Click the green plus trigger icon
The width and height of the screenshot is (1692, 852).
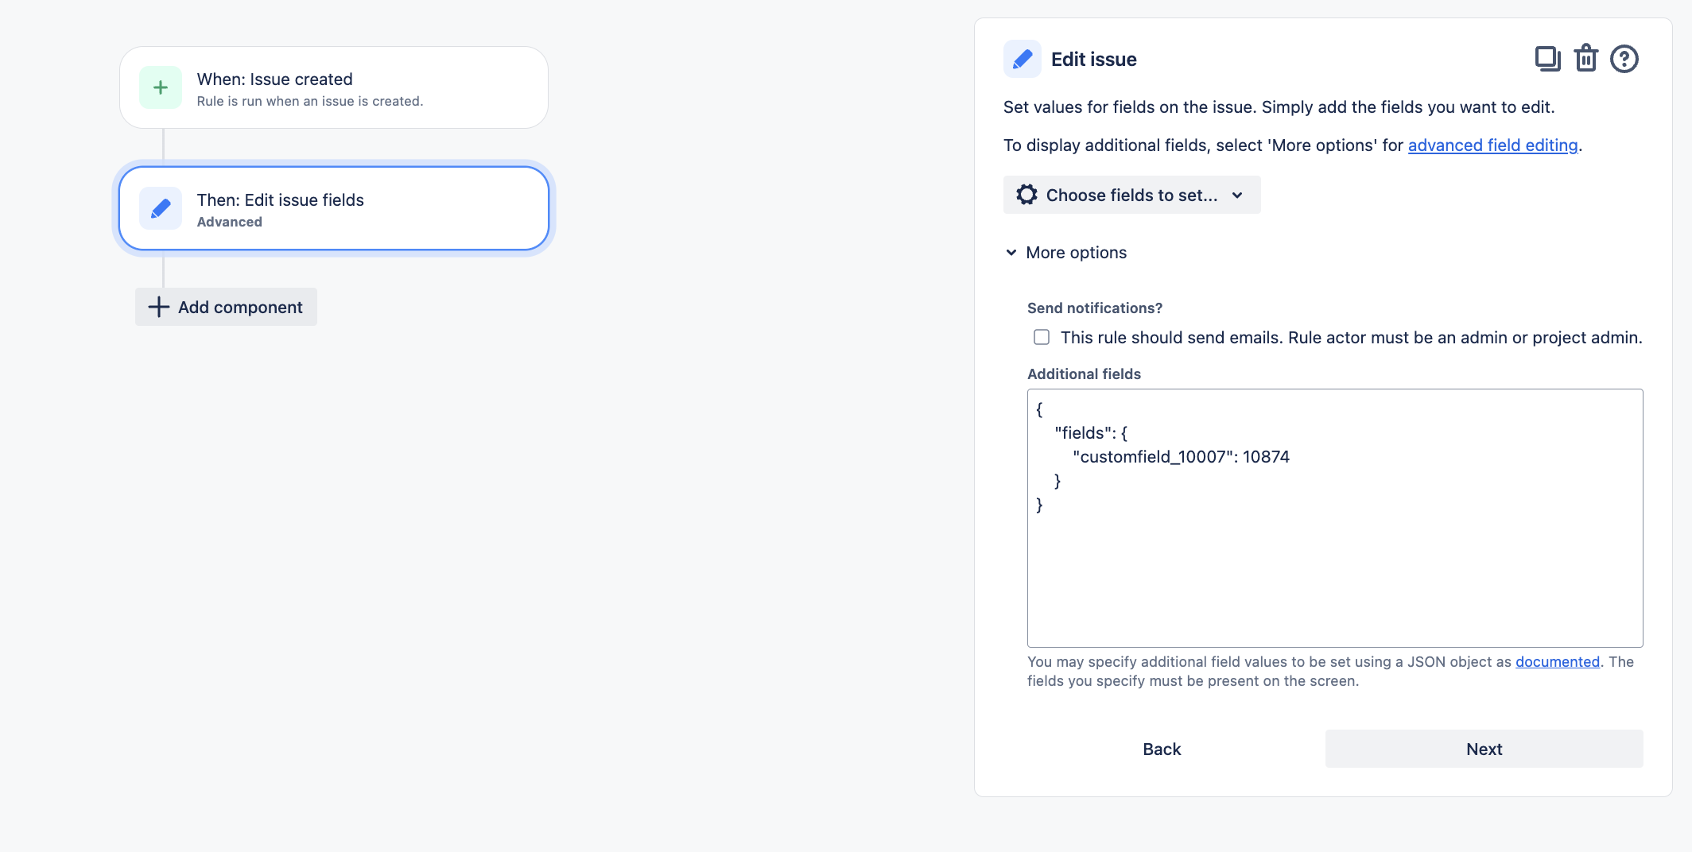(x=160, y=87)
